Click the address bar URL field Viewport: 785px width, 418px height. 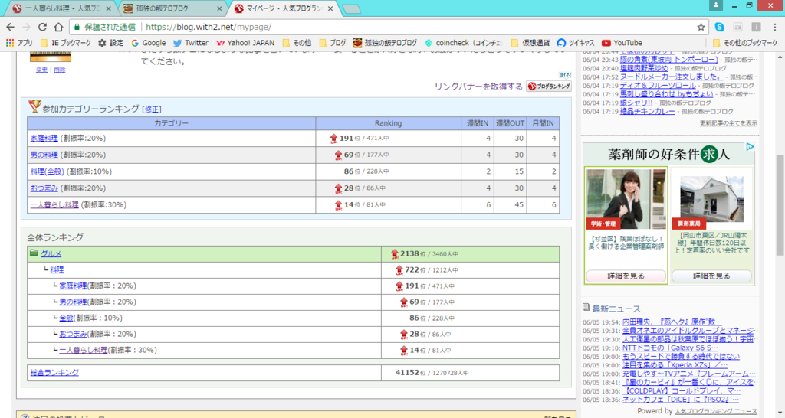click(418, 27)
